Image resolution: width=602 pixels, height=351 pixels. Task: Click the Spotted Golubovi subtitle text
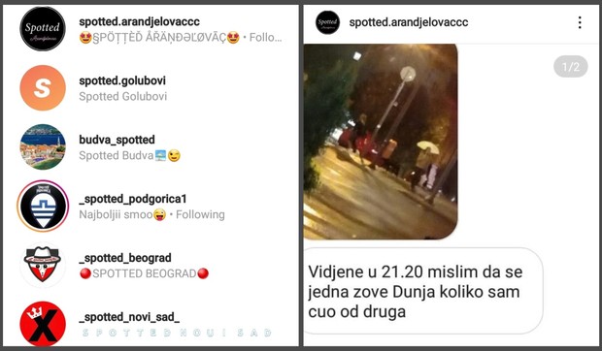tap(123, 96)
